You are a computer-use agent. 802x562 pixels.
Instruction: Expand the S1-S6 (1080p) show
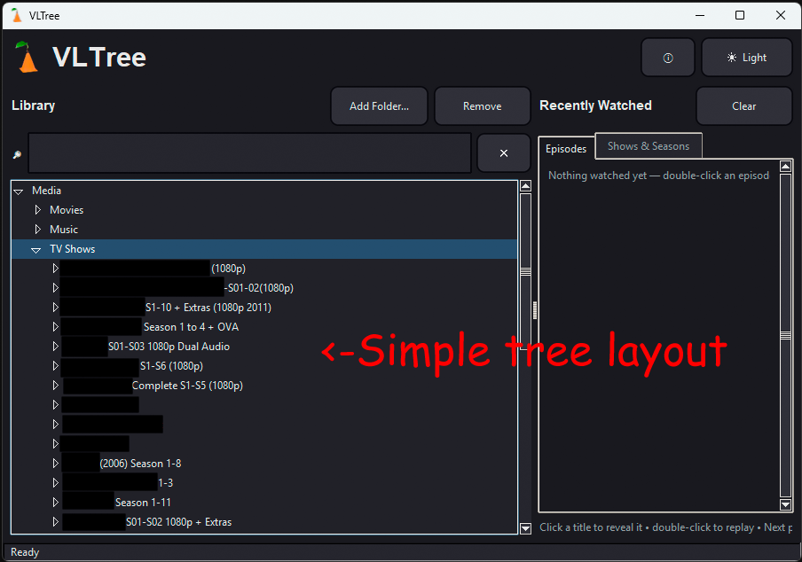(55, 366)
